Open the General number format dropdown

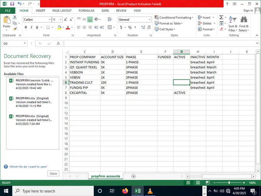point(150,20)
